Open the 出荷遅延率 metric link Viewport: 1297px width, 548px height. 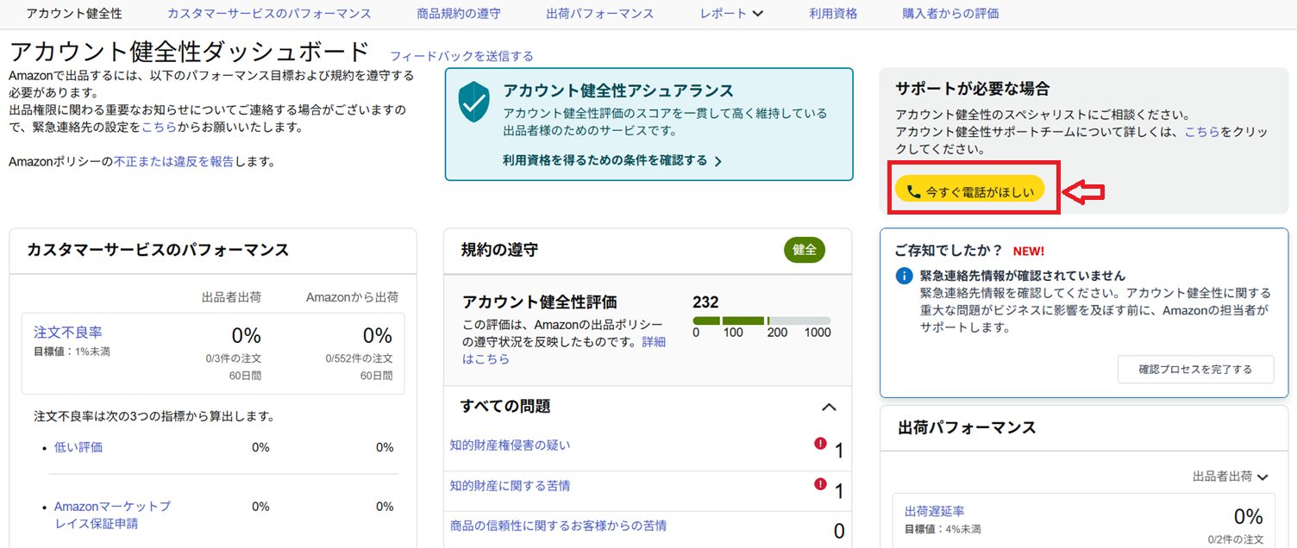tap(934, 512)
